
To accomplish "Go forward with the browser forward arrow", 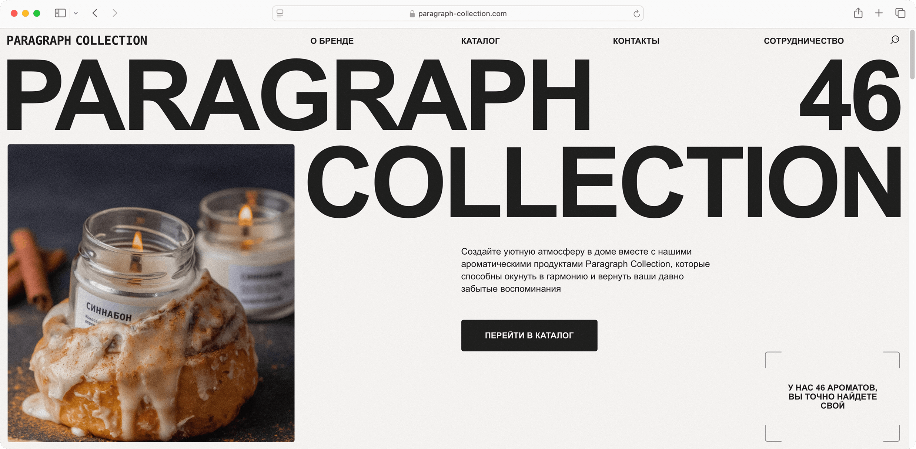I will point(115,13).
